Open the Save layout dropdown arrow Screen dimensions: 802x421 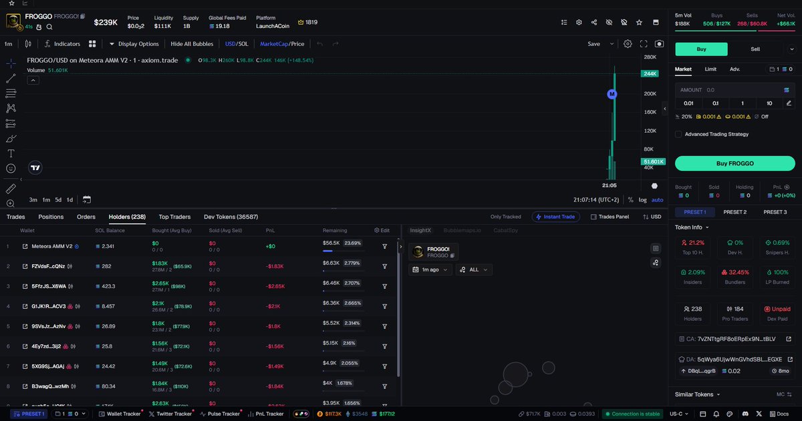coord(612,44)
